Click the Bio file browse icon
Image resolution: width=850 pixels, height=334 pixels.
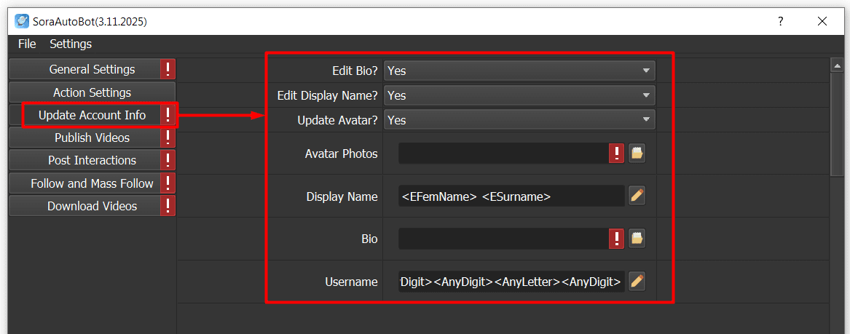(637, 238)
